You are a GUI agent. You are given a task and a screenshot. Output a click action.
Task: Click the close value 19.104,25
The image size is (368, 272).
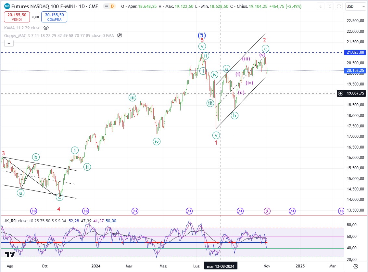[x=258, y=6]
